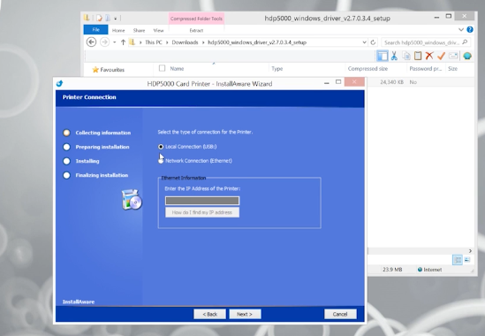Click Explorer forward navigation arrow
Viewport: 485px width, 336px height.
pos(104,42)
